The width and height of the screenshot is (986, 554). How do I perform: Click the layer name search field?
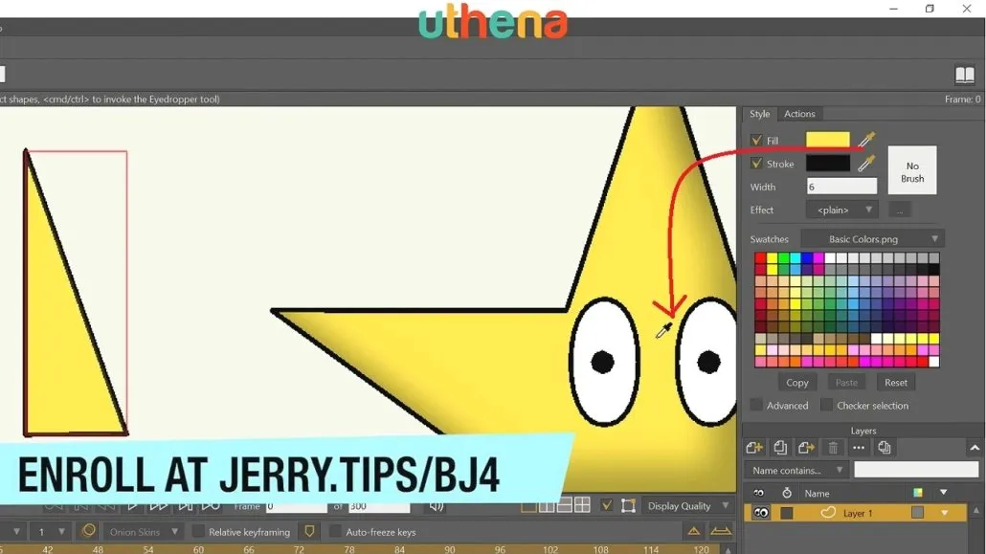916,470
